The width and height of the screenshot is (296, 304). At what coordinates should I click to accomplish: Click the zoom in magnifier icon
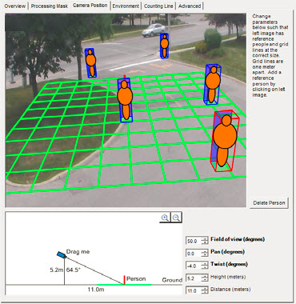(x=165, y=218)
